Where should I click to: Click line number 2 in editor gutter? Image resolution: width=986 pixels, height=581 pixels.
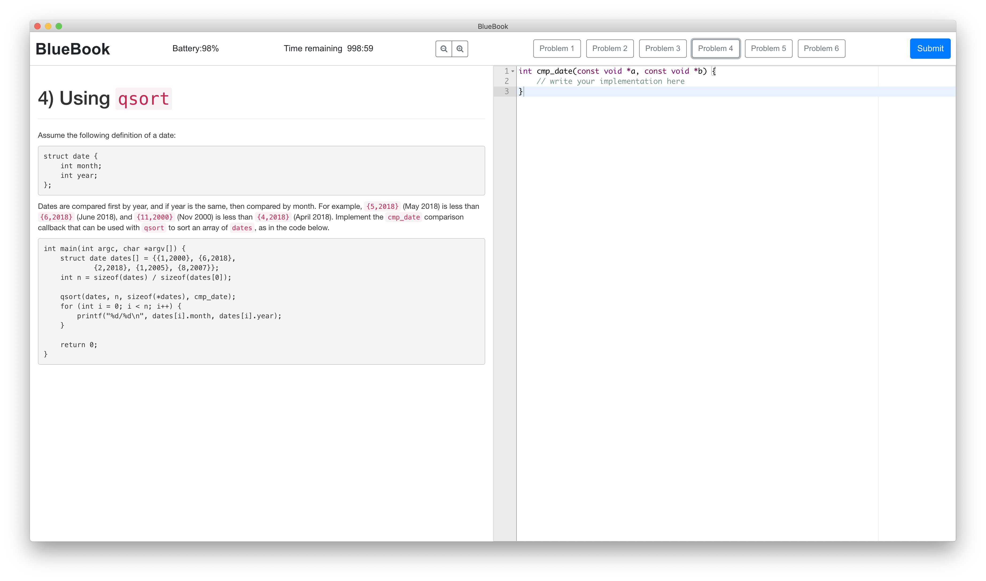click(507, 81)
